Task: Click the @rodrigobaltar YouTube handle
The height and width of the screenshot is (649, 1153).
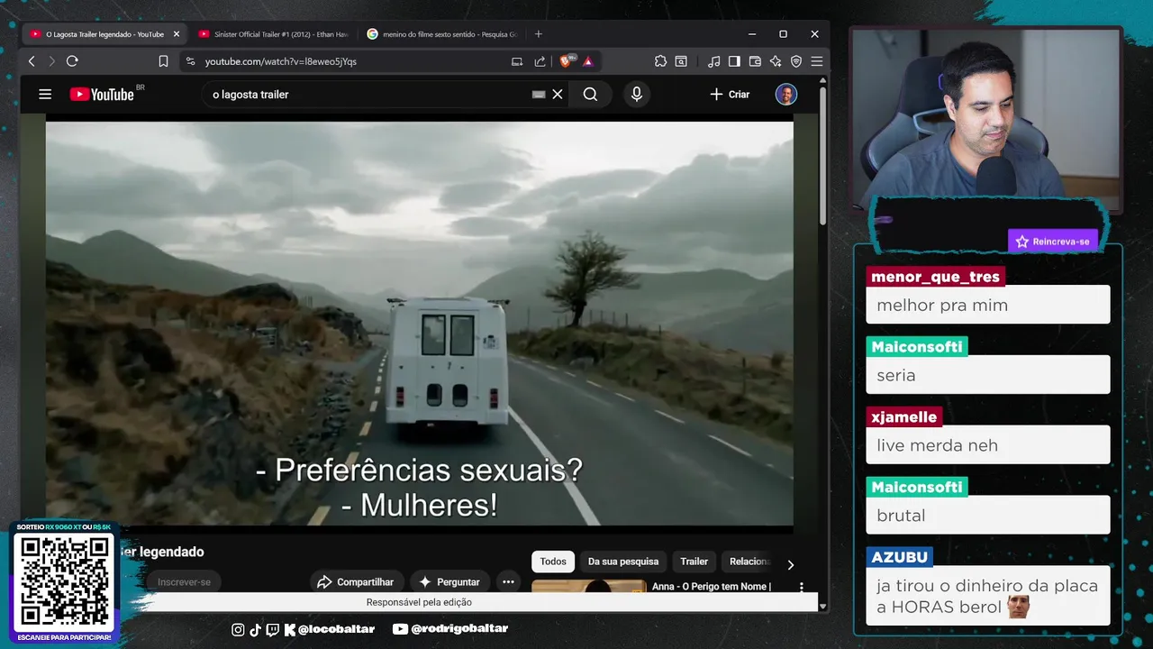Action: (x=458, y=629)
